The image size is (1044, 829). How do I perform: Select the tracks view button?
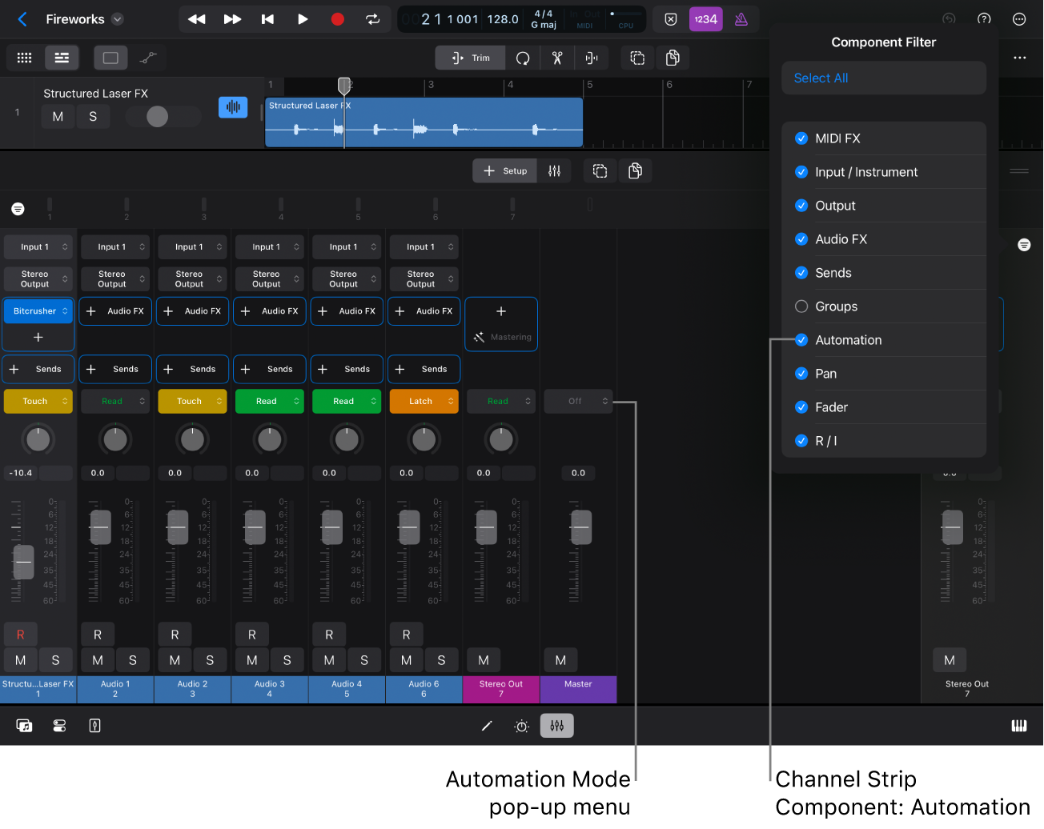point(62,58)
